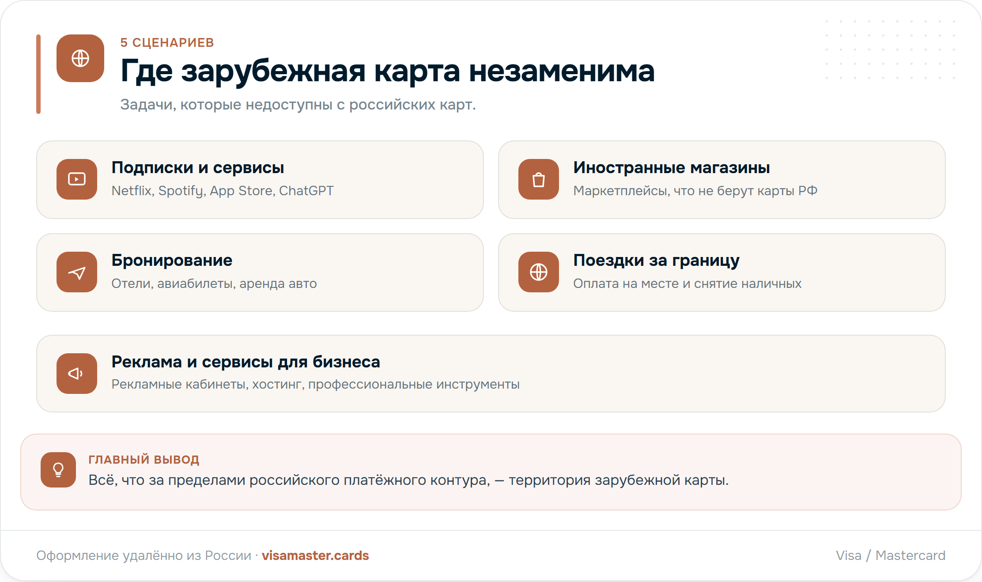Click the conclusion sentence starting with Всё, что
This screenshot has width=982, height=582.
408,480
